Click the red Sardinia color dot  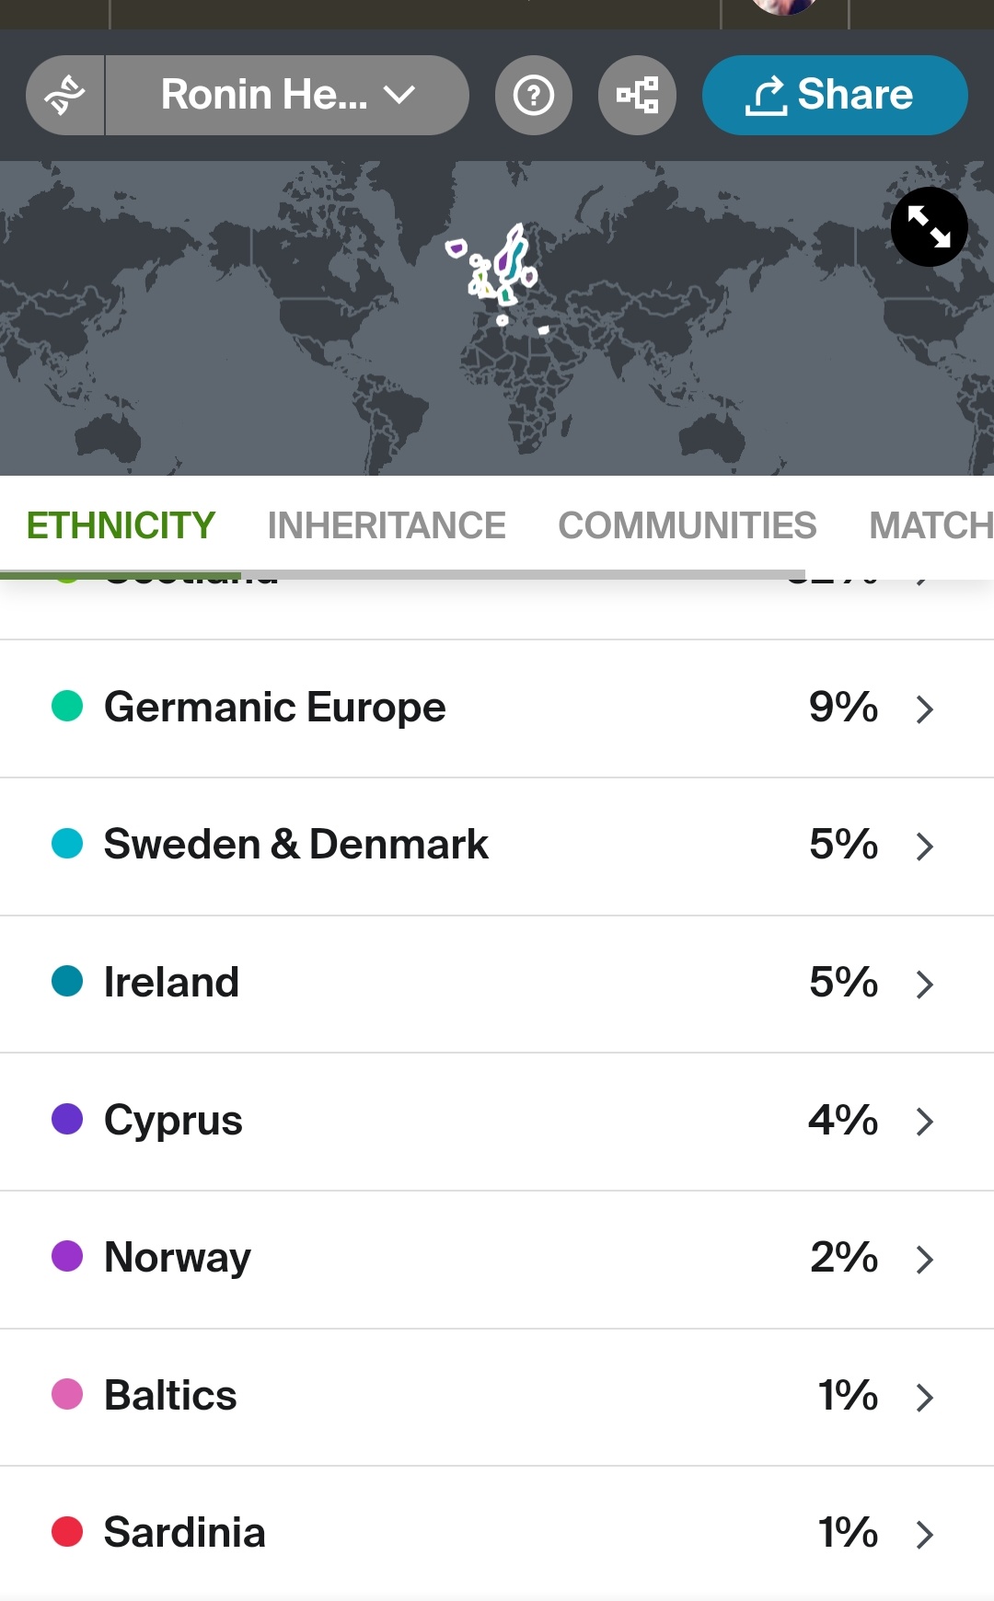point(67,1532)
